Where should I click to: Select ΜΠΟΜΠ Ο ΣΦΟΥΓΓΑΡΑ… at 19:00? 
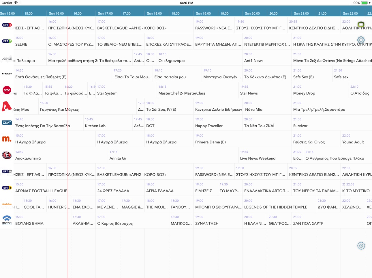tap(218, 204)
